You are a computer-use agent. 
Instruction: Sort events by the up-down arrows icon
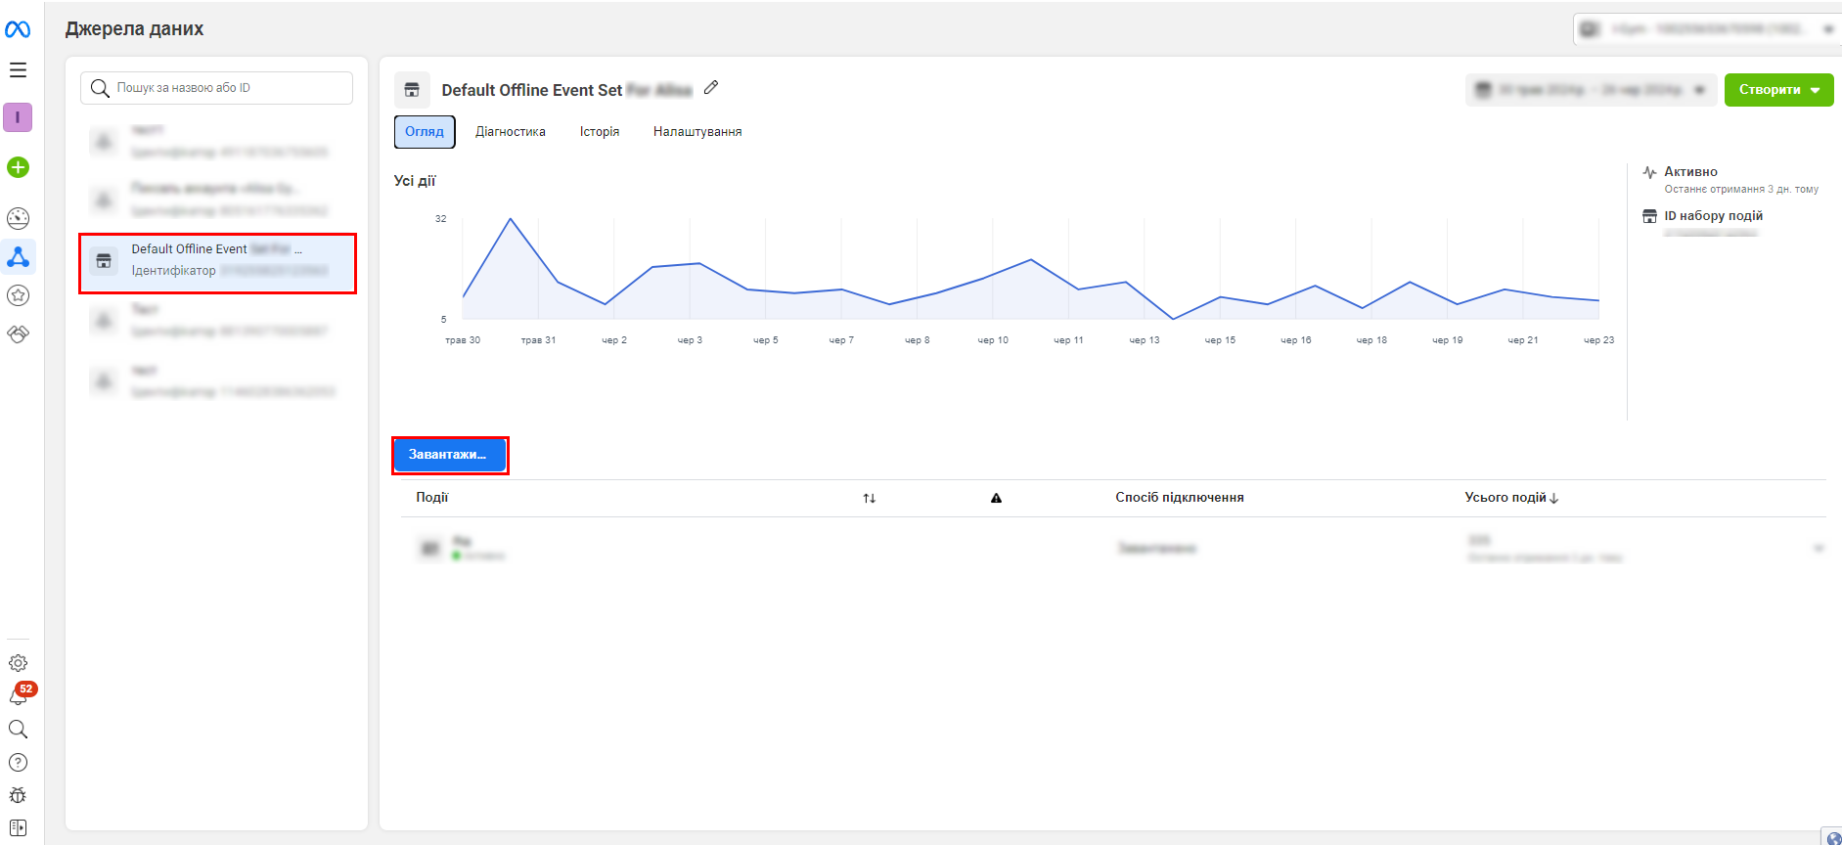(869, 498)
